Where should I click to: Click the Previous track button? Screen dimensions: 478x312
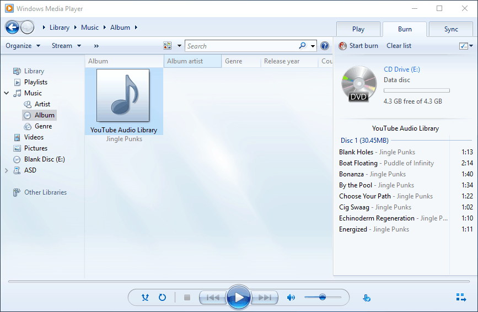[213, 297]
